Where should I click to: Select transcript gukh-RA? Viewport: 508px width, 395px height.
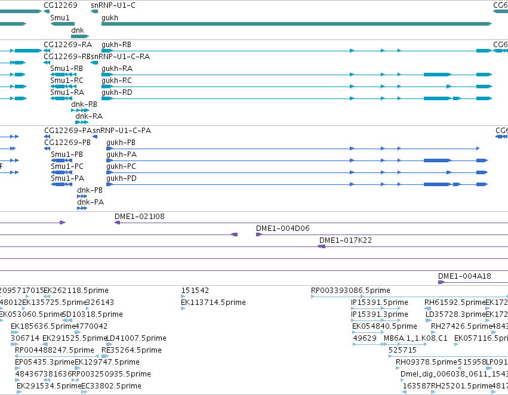[x=297, y=75]
